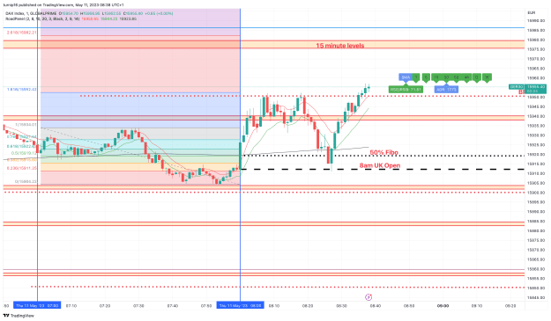Screen dimensions: 551x321
Task: Select the green '5' timeframe tag
Action: (426, 77)
